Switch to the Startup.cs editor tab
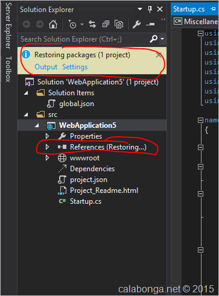Image resolution: width=219 pixels, height=296 pixels. pyautogui.click(x=189, y=9)
